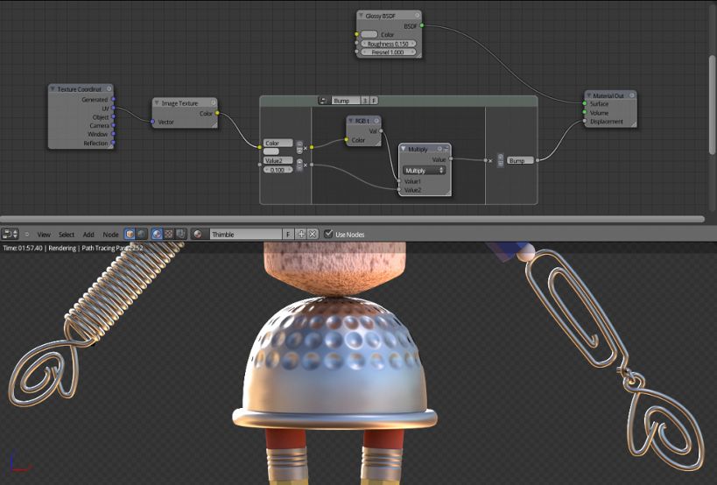The height and width of the screenshot is (485, 717).
Task: Edit the group input Value2 name field
Action: click(278, 160)
